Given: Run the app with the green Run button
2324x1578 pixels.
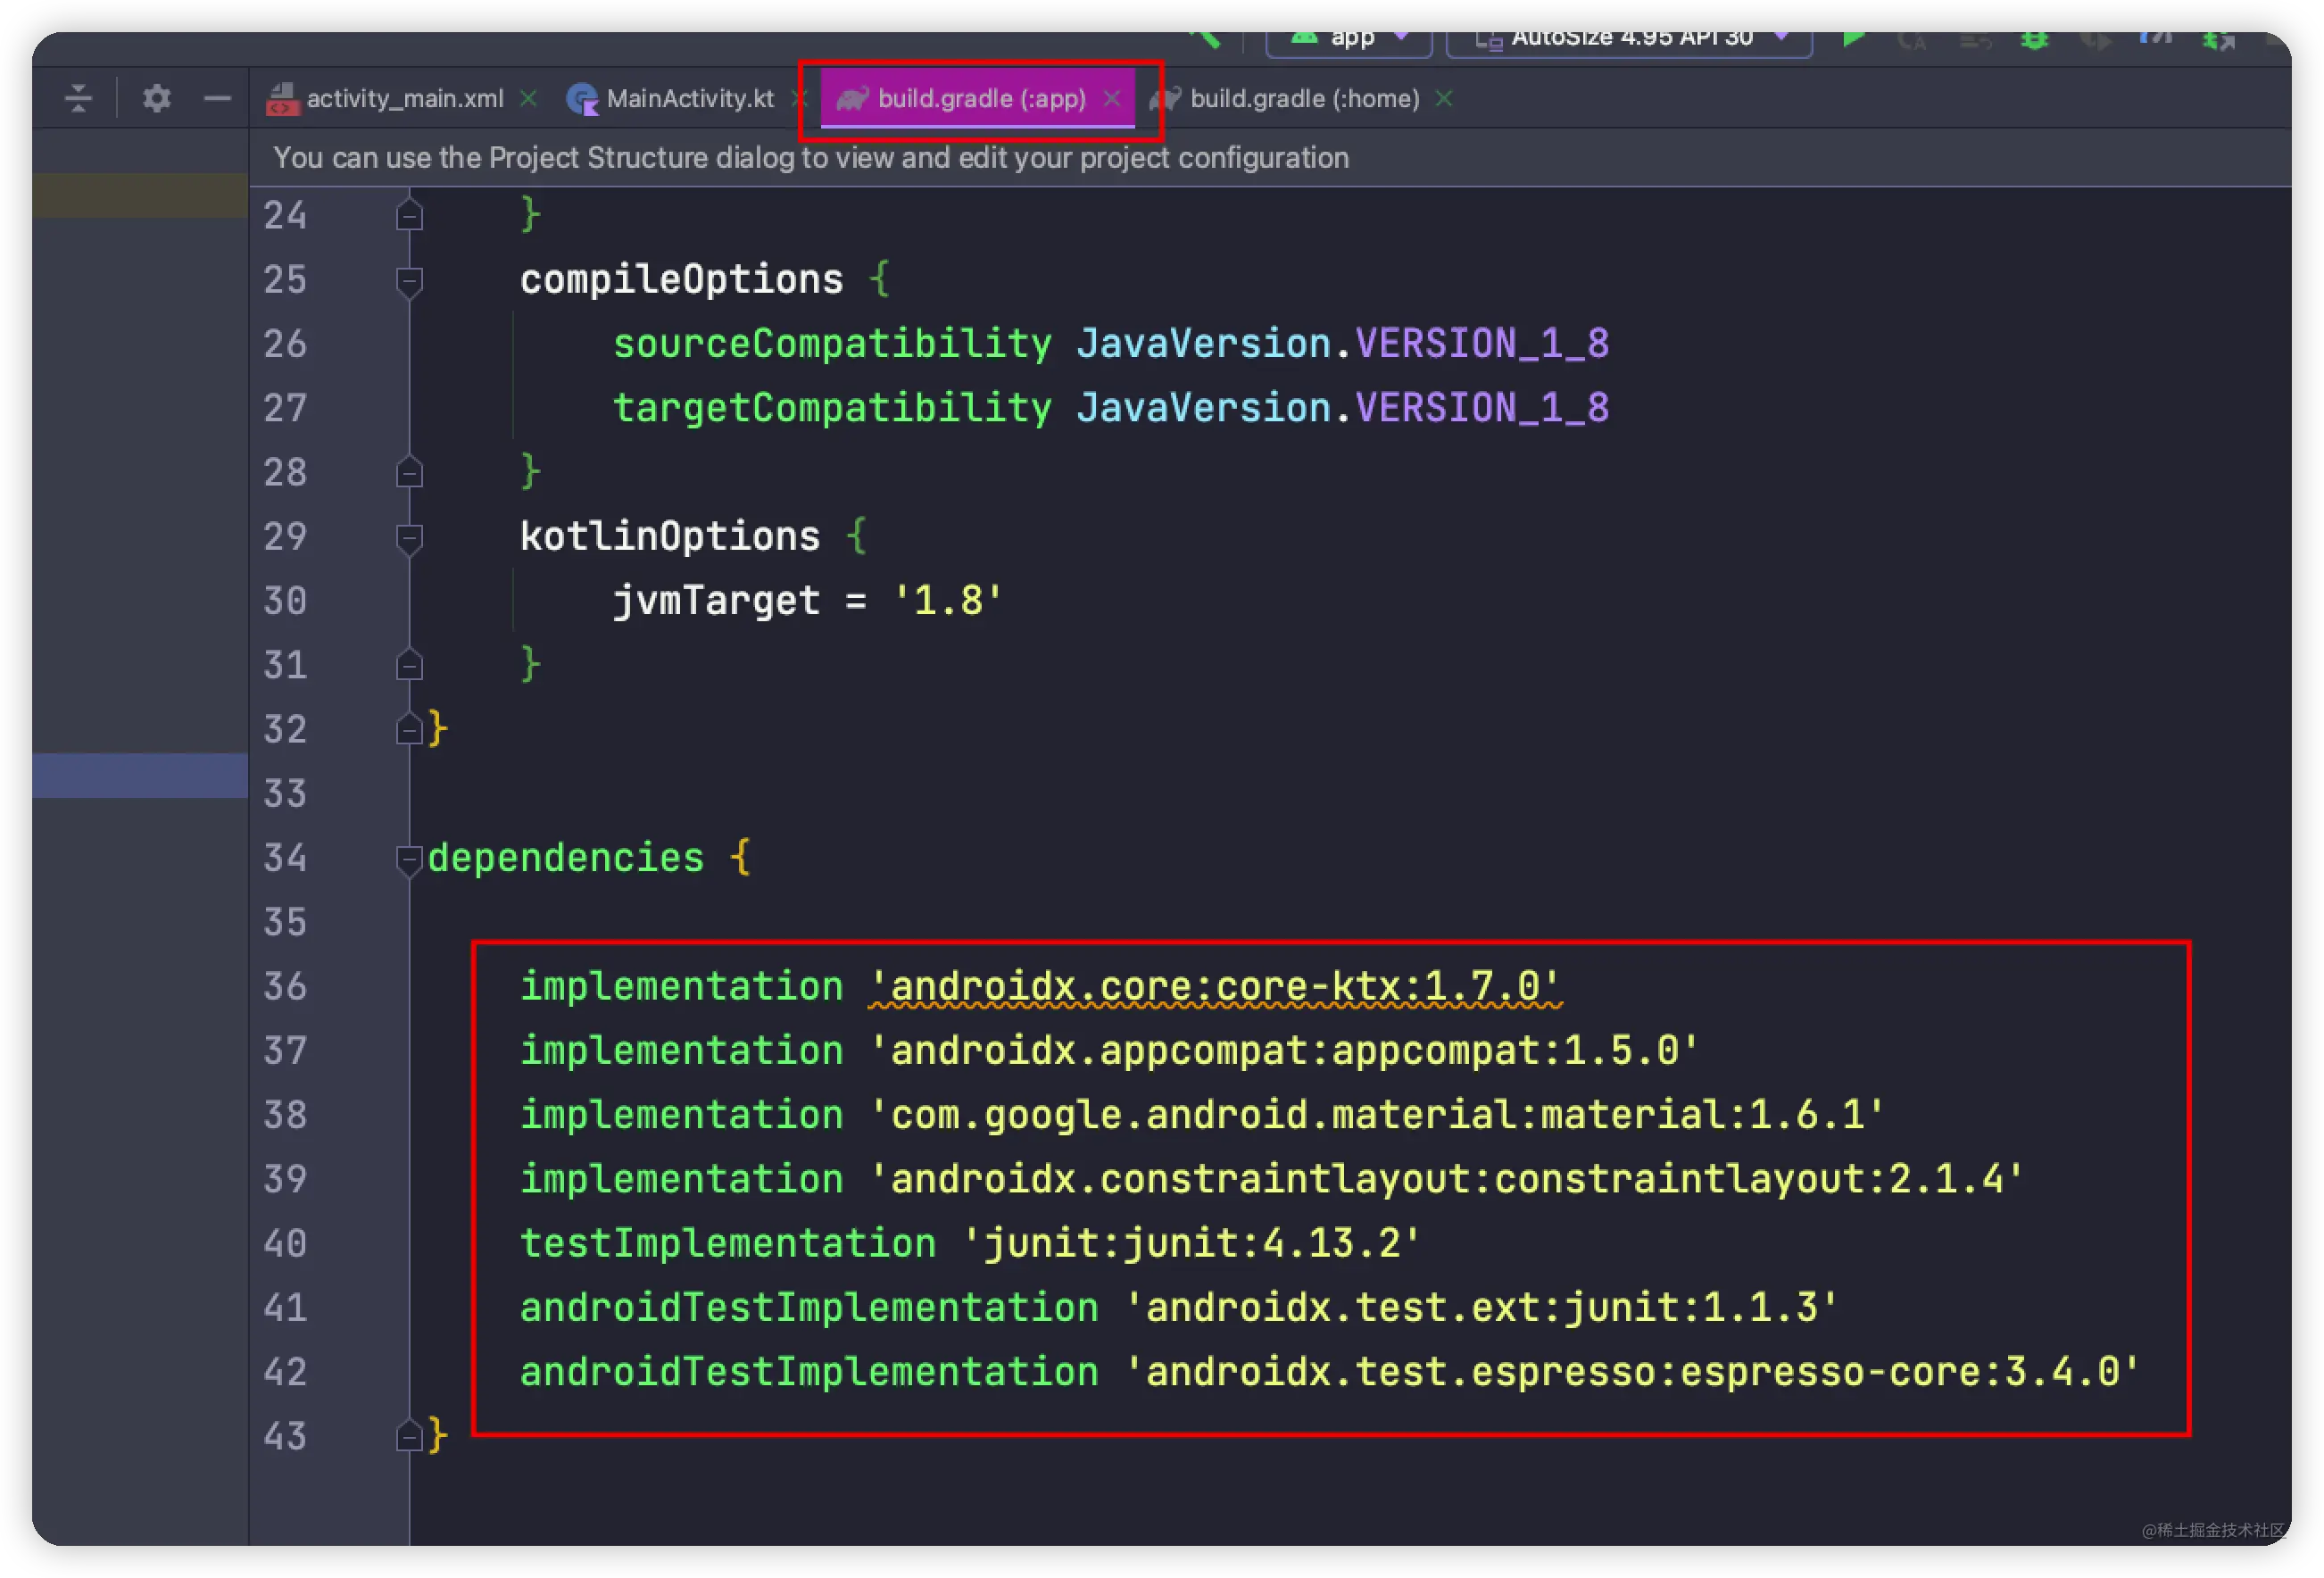Looking at the screenshot, I should [1853, 40].
